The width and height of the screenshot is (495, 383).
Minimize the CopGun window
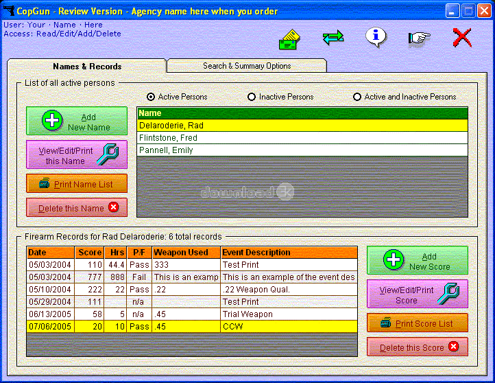pos(452,10)
